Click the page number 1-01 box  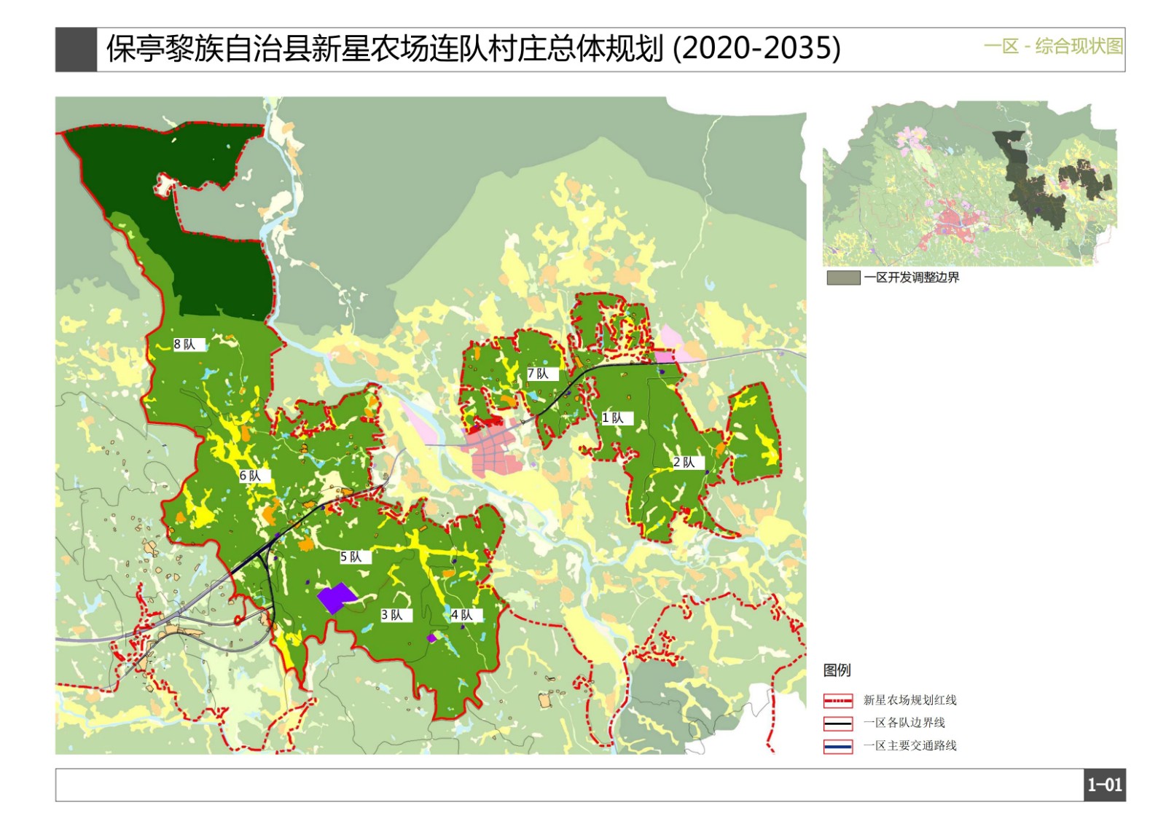point(1105,785)
